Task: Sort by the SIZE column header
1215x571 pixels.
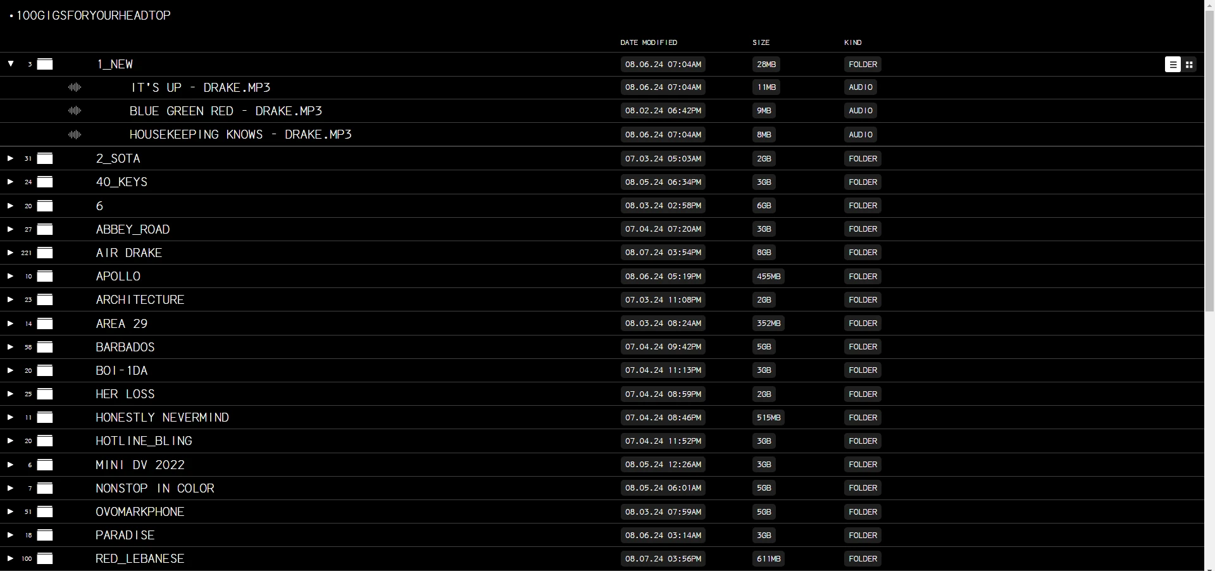Action: tap(761, 42)
